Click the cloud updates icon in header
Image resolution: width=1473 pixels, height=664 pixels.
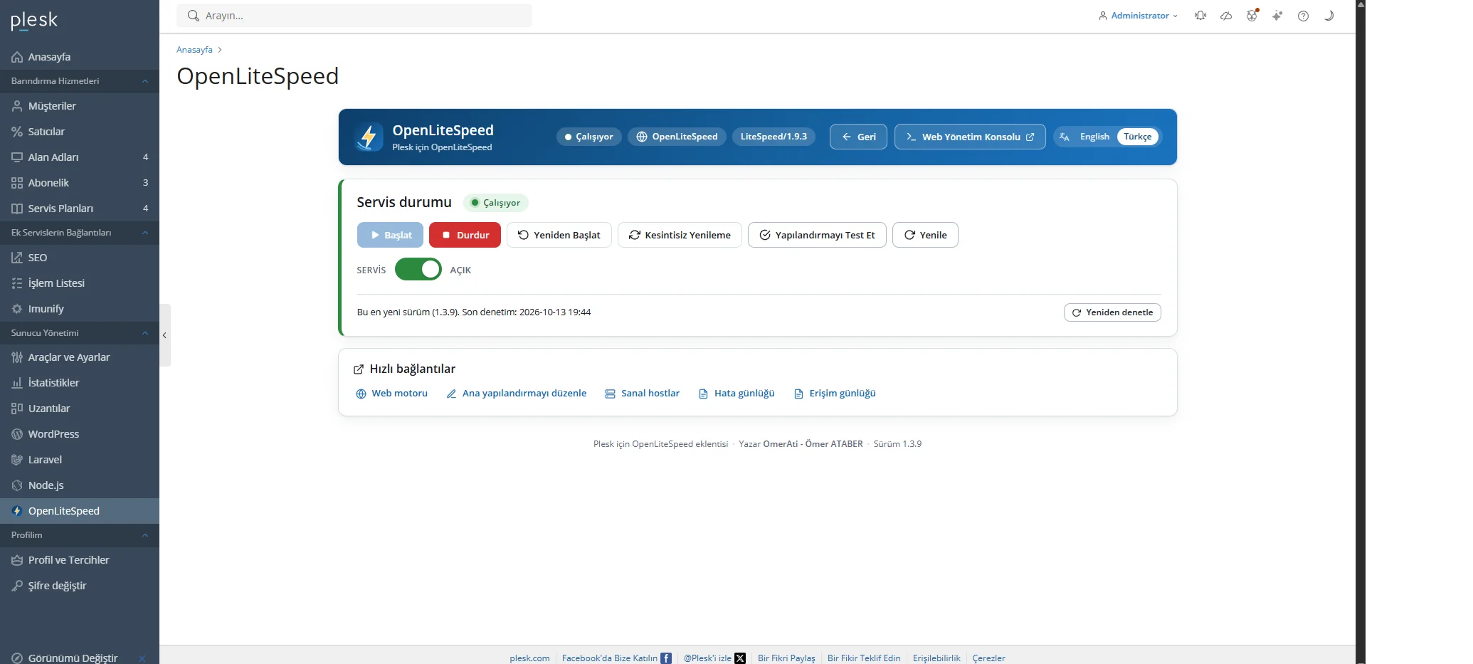click(1226, 16)
